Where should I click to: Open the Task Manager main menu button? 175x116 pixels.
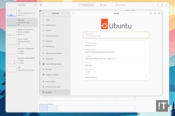coord(153,5)
